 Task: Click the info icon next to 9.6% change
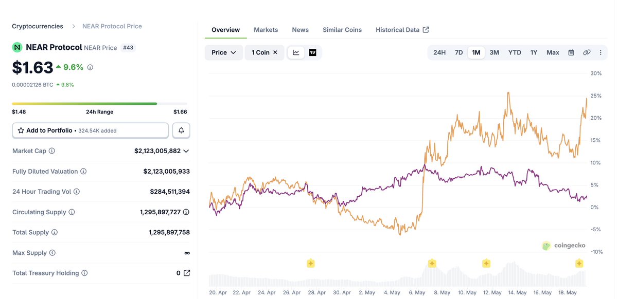90,67
